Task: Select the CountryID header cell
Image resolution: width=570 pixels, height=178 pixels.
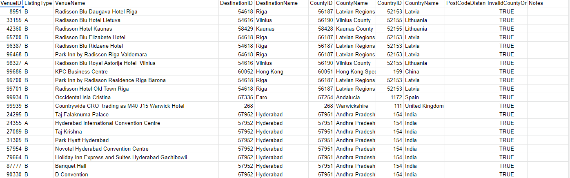Action: click(x=390, y=3)
